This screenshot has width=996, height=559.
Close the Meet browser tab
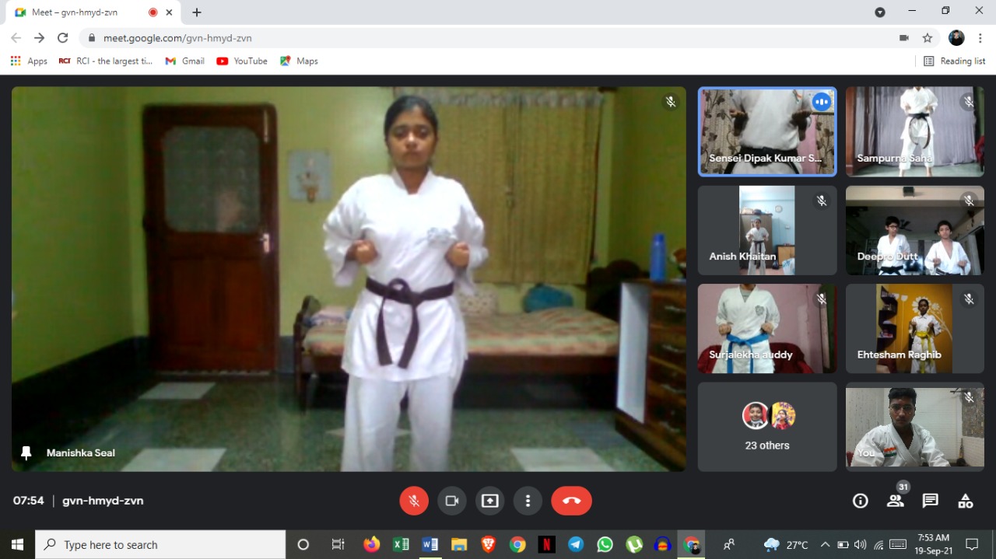(170, 12)
